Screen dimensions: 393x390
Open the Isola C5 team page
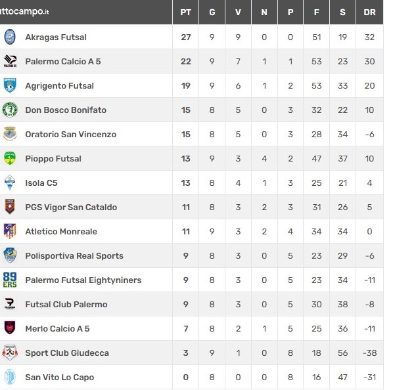41,183
